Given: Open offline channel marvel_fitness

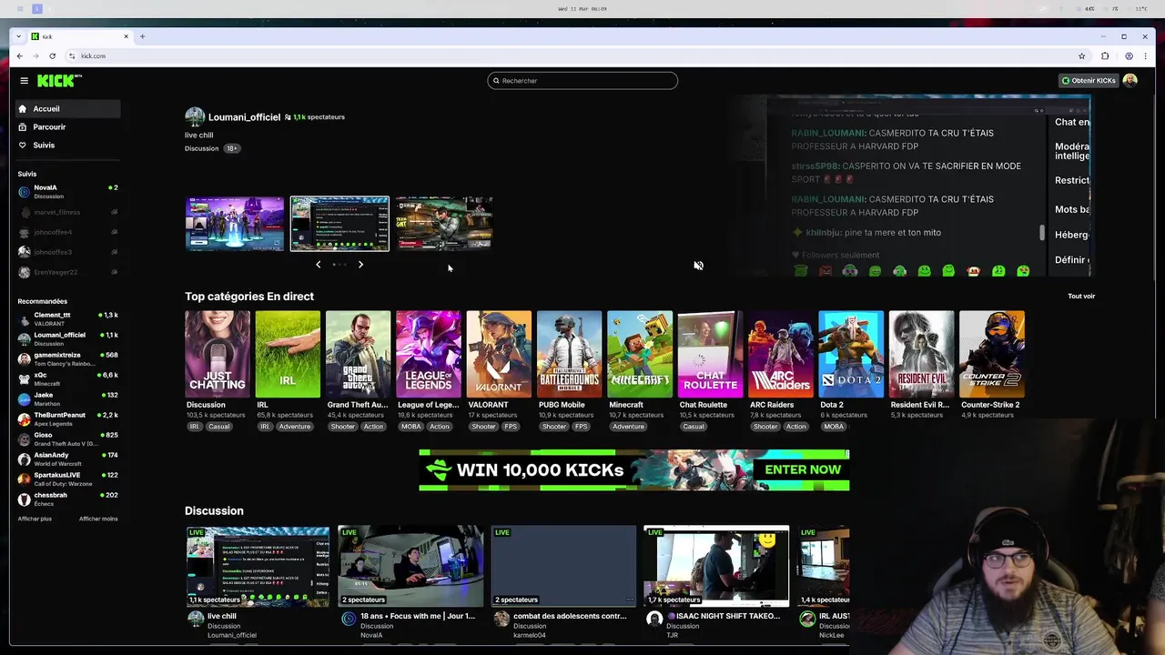Looking at the screenshot, I should (67, 212).
